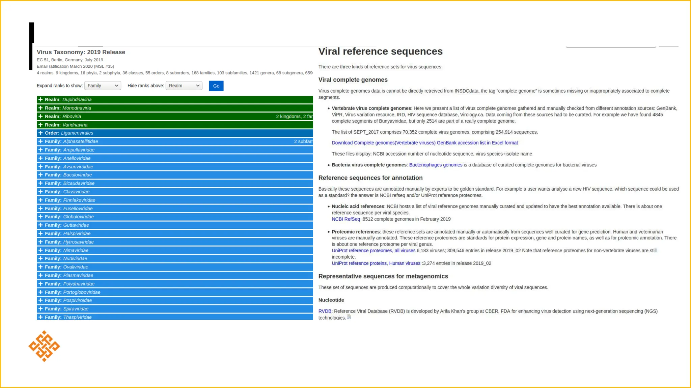Expand the Duplodnaviria realm plus icon
Image resolution: width=691 pixels, height=388 pixels.
pyautogui.click(x=40, y=100)
